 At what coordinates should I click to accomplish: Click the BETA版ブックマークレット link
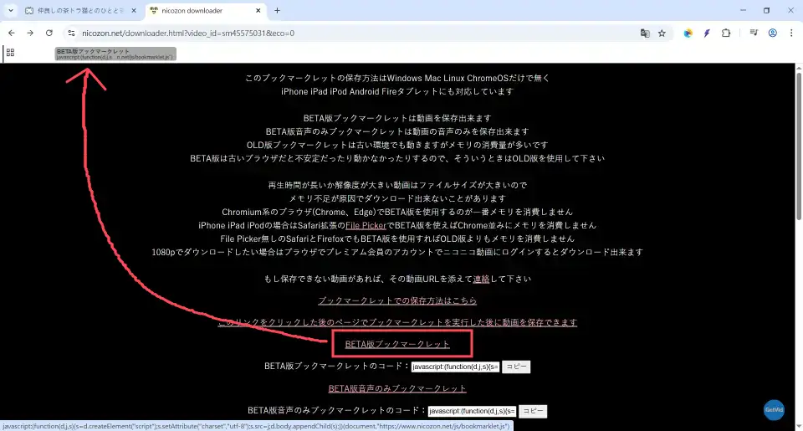tap(397, 344)
